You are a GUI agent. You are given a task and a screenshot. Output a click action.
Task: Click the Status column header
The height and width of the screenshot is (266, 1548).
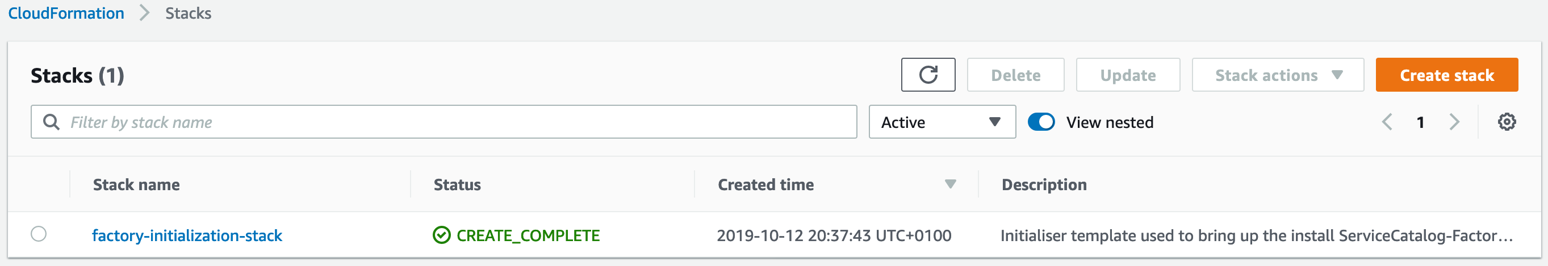[457, 185]
